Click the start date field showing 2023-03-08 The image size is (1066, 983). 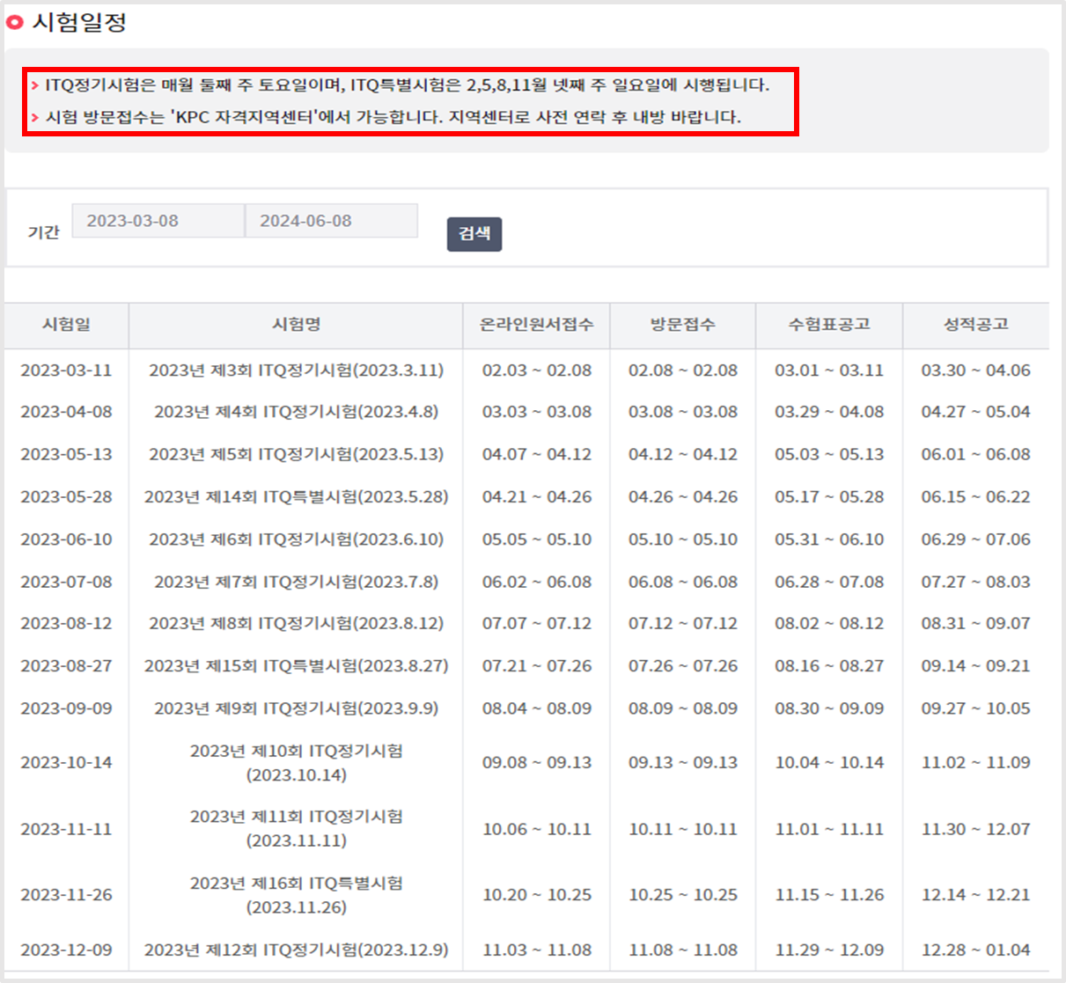157,221
